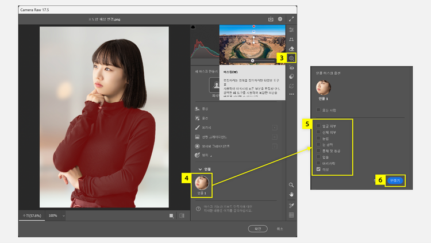The image size is (431, 243).
Task: Check the 입술 lips checkbox
Action: tap(318, 157)
